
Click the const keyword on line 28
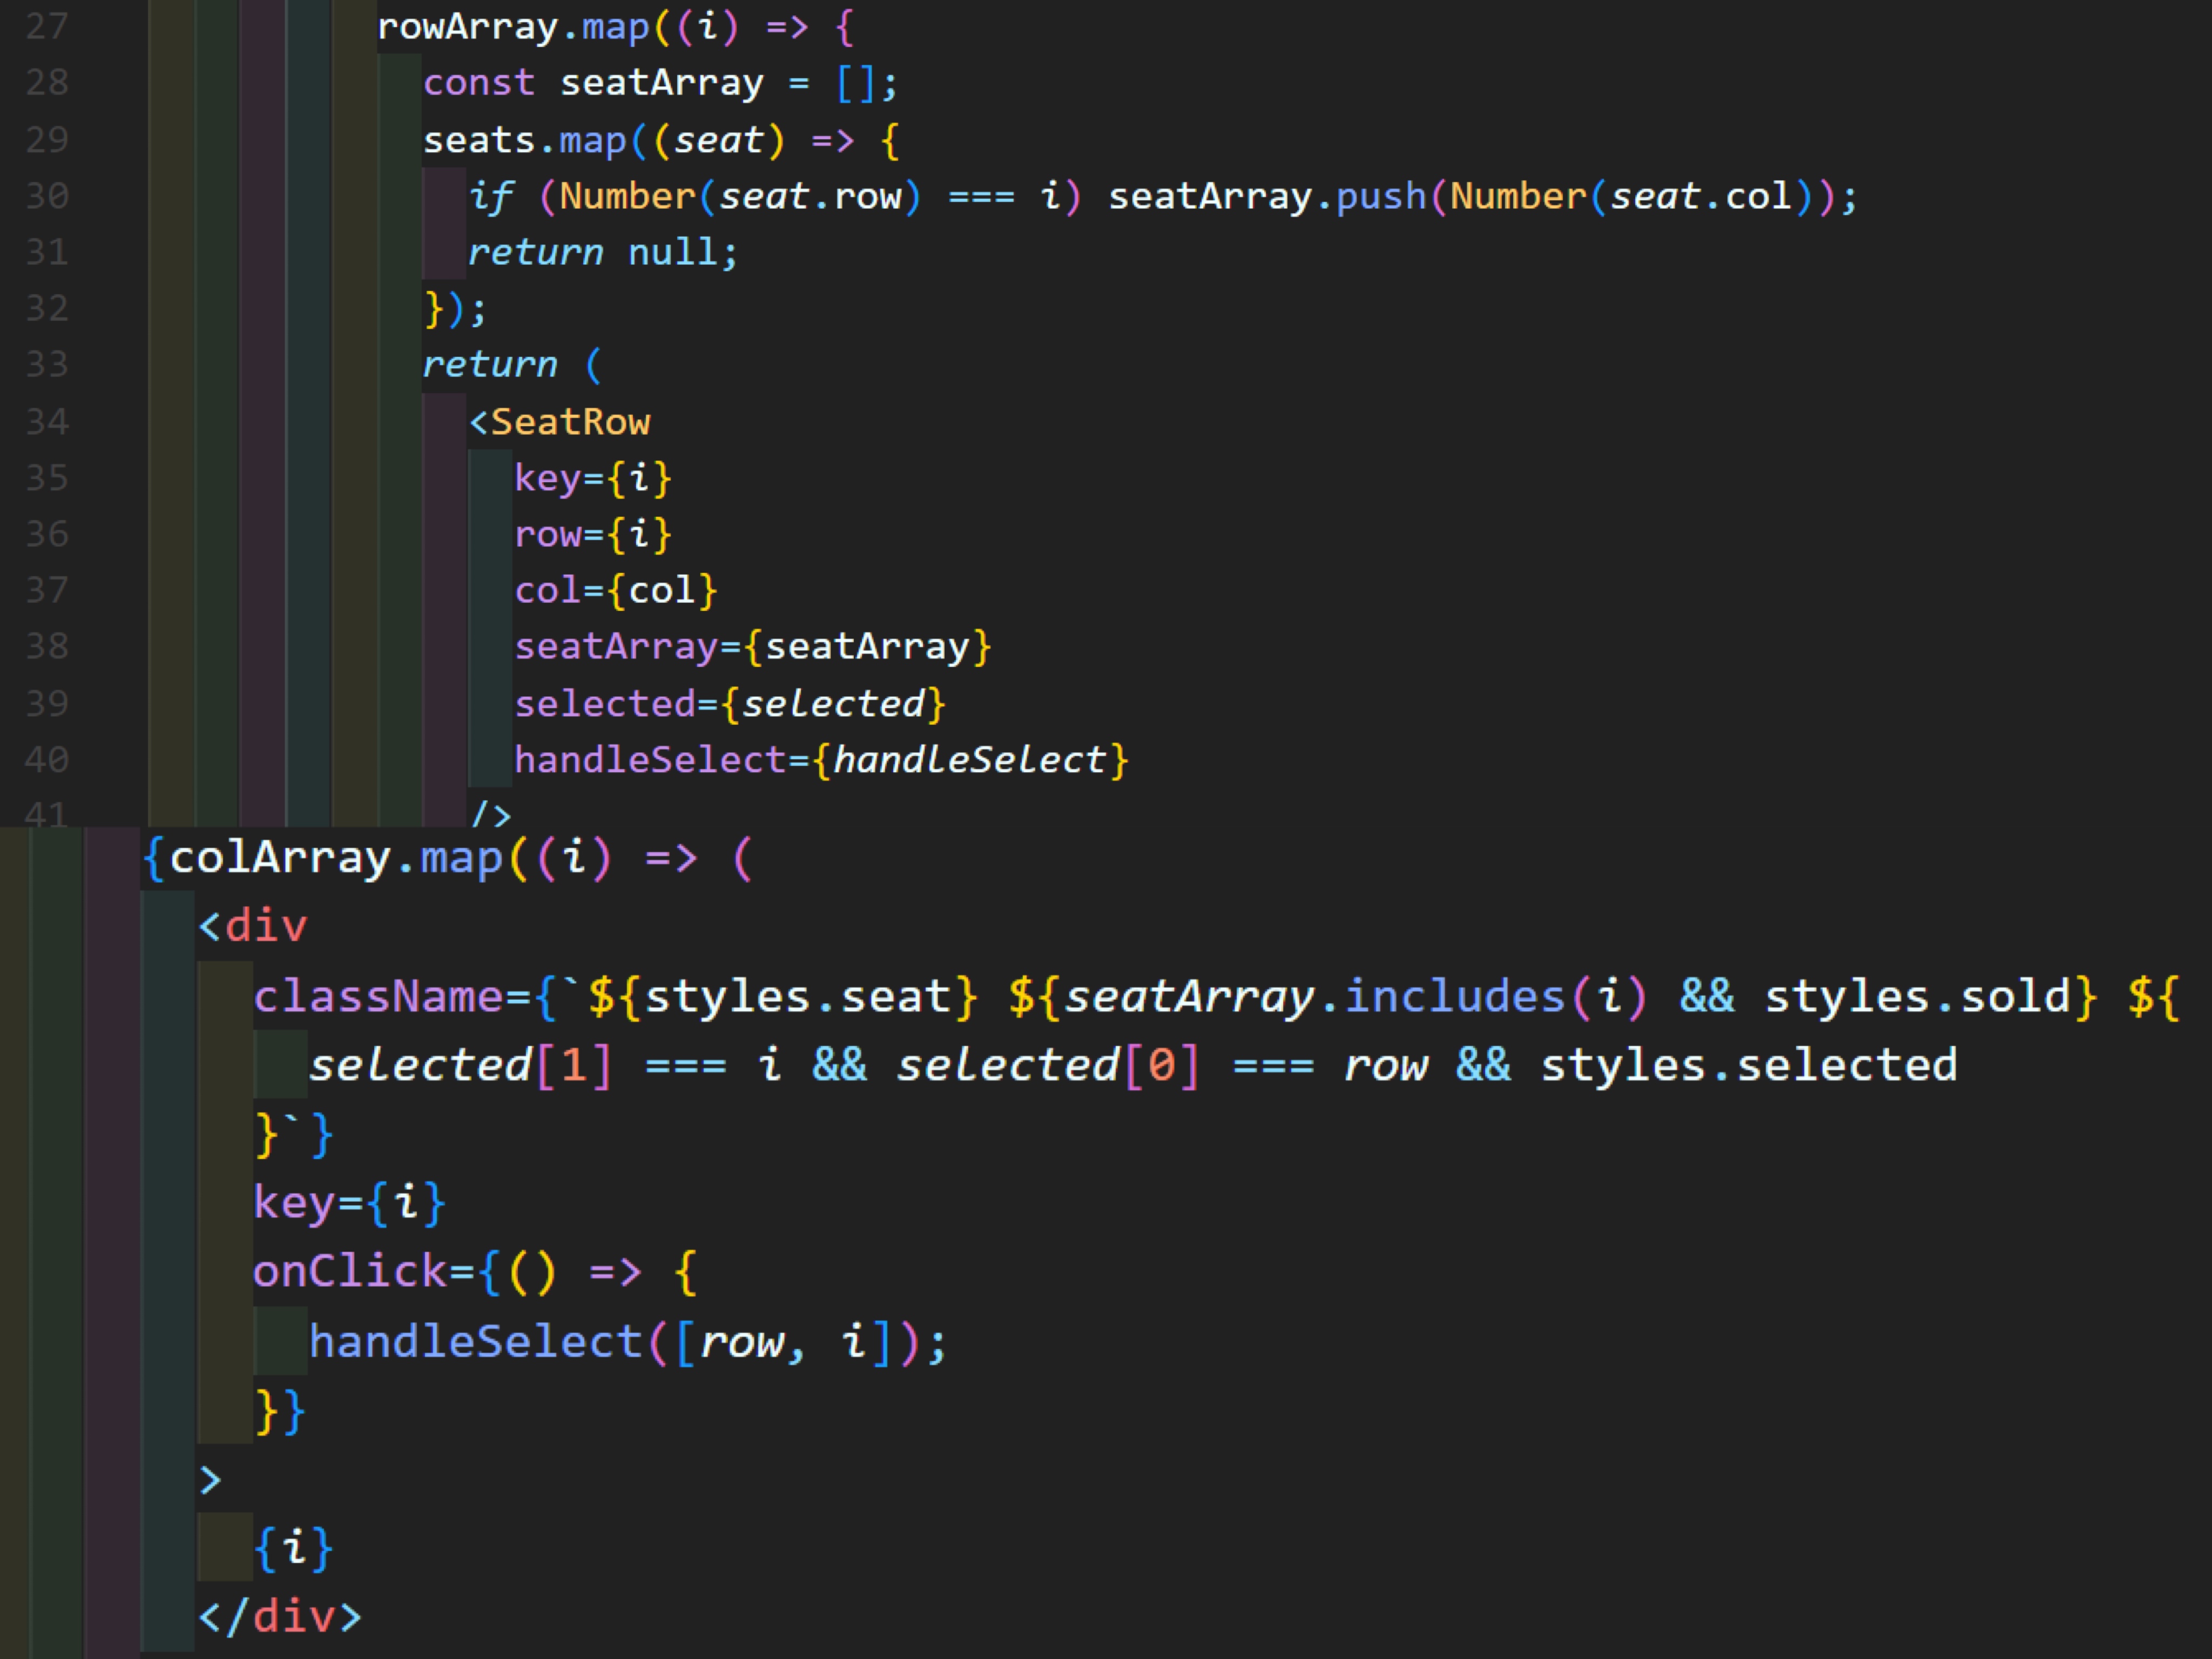point(478,83)
